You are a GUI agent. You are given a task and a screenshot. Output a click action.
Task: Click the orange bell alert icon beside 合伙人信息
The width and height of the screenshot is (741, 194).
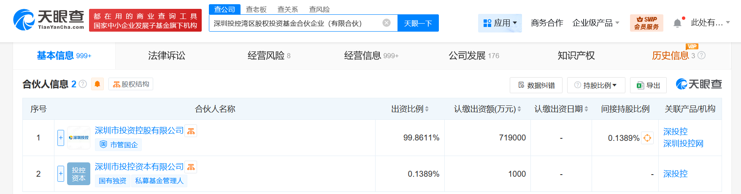[97, 84]
